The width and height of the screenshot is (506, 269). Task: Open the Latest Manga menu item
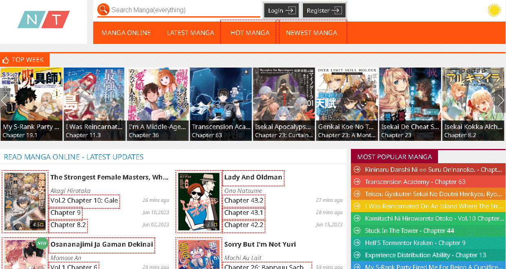click(x=191, y=33)
